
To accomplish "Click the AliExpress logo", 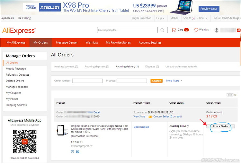I will [x=19, y=30].
